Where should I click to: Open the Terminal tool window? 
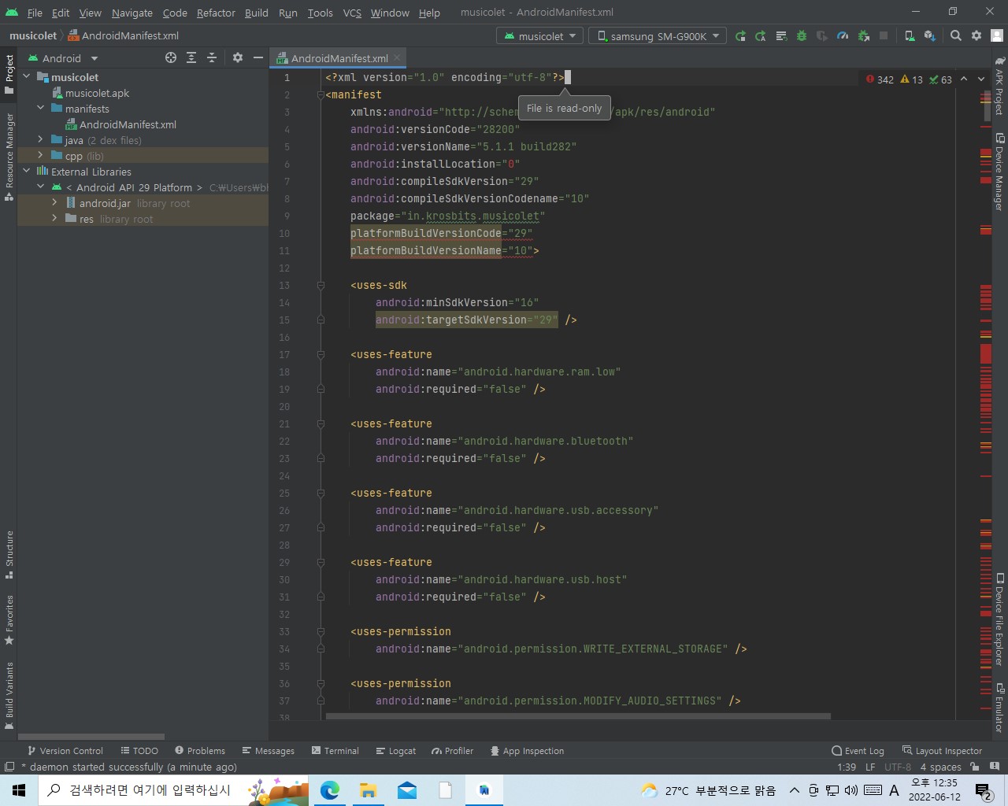[335, 751]
